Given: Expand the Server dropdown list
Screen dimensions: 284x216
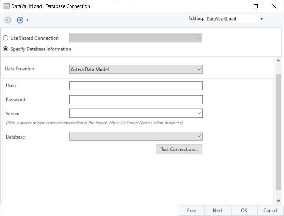Looking at the screenshot, I should [199, 113].
